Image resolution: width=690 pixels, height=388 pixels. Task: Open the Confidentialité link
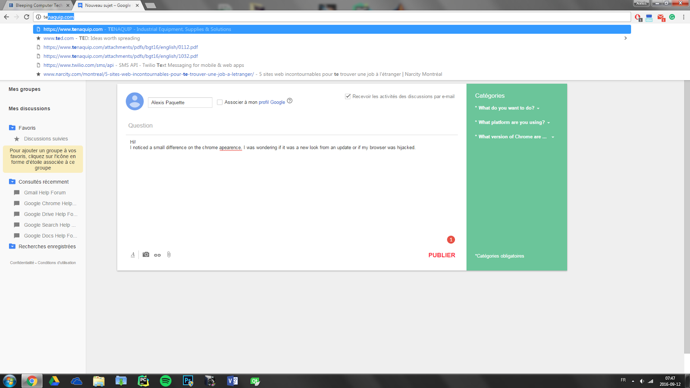22,263
